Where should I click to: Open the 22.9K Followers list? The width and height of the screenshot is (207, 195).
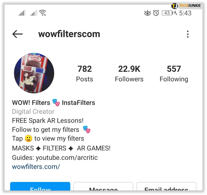point(129,74)
